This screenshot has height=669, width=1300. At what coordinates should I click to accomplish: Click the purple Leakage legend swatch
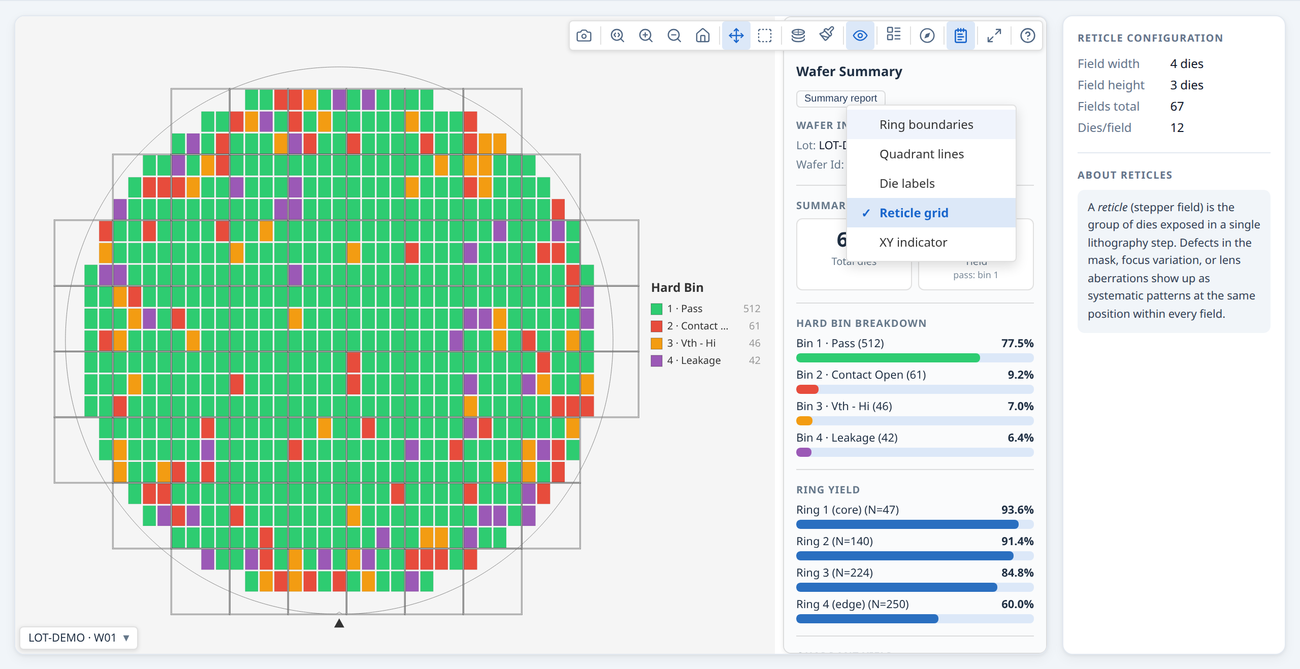click(657, 360)
